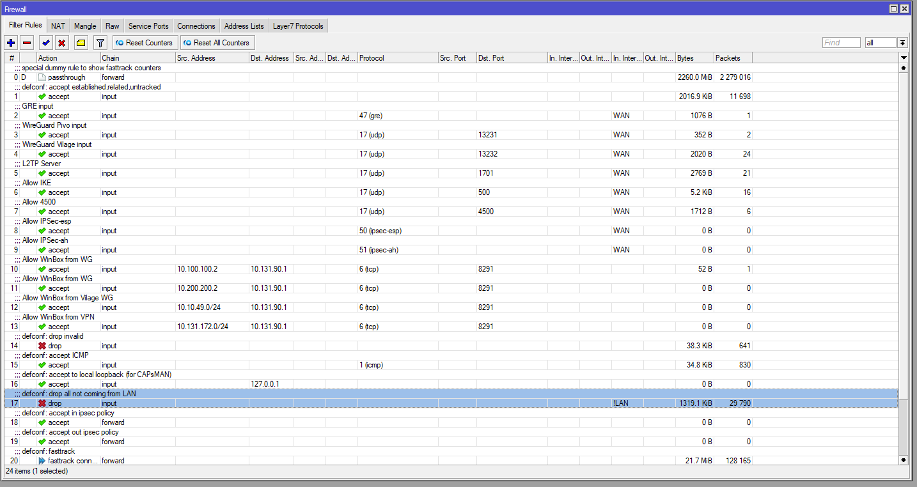Select source address 10.131.172.0/24 cell

click(212, 327)
